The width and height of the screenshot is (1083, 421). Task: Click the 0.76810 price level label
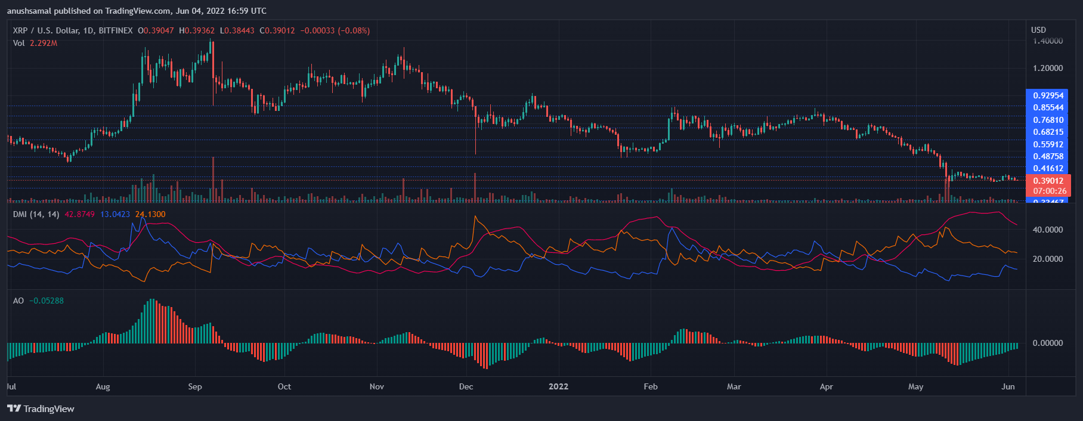click(x=1048, y=120)
